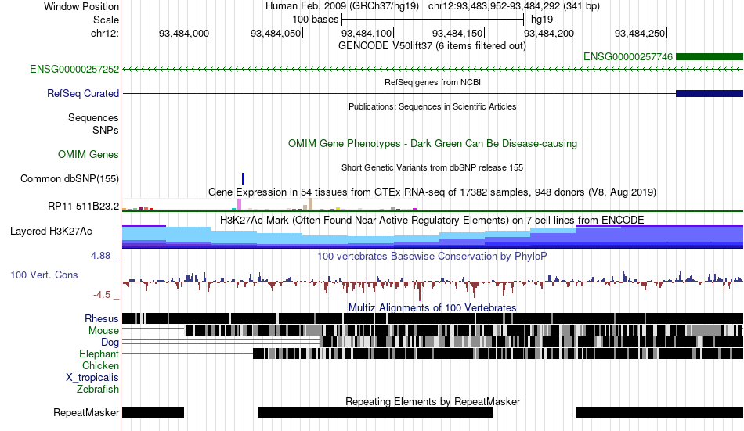Open Repeating Elements by RepeatMasker title

pyautogui.click(x=432, y=401)
